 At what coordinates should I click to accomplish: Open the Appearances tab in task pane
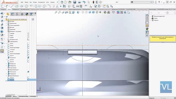coord(147,29)
